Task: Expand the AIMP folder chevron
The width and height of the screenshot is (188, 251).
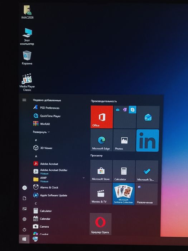Action: point(83,178)
